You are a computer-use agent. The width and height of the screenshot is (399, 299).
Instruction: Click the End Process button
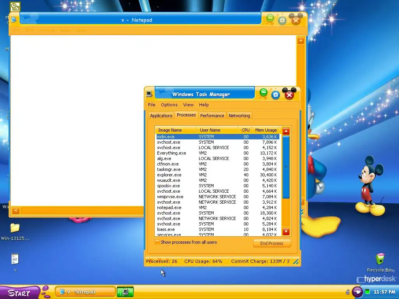coord(272,243)
